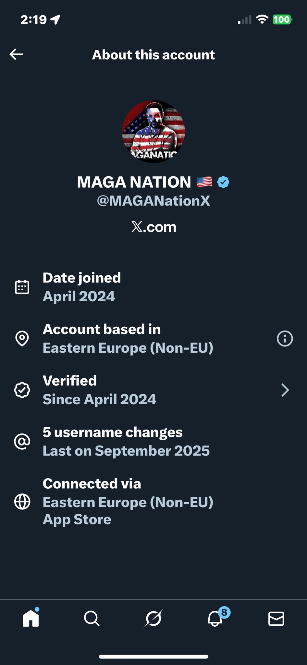
Task: Open the Home tab
Action: click(x=31, y=618)
